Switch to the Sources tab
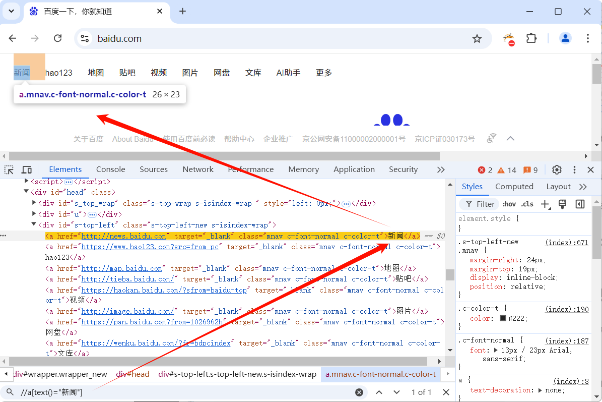The width and height of the screenshot is (602, 402). 154,169
